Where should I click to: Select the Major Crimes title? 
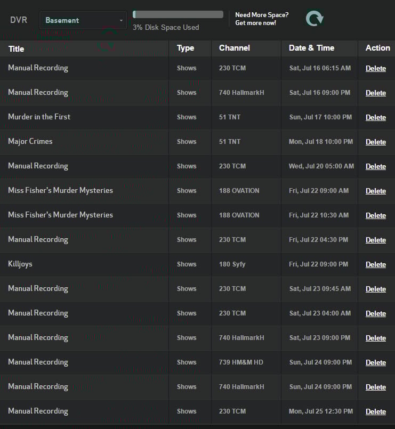coord(30,141)
